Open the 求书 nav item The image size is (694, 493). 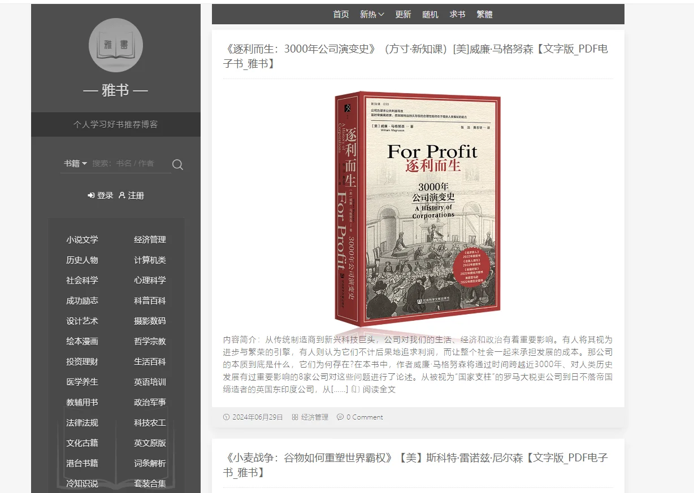tap(457, 15)
